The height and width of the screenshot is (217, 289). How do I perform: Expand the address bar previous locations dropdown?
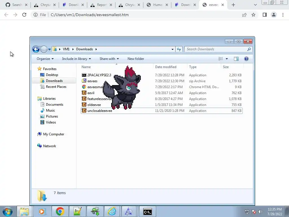[x=172, y=49]
